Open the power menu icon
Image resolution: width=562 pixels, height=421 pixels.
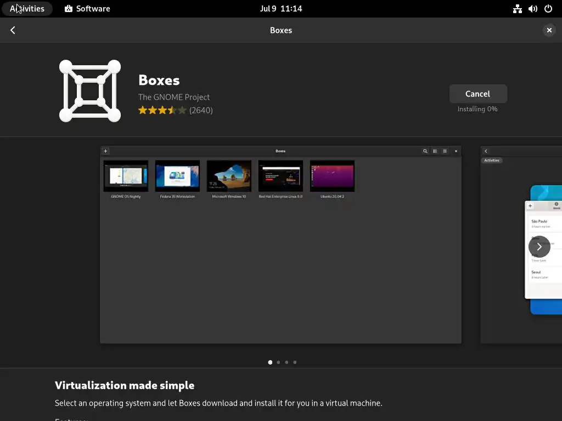pyautogui.click(x=548, y=9)
